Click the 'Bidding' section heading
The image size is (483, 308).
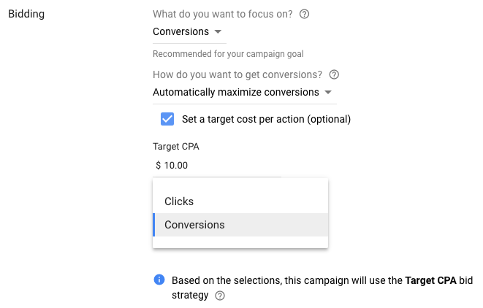[x=26, y=14]
